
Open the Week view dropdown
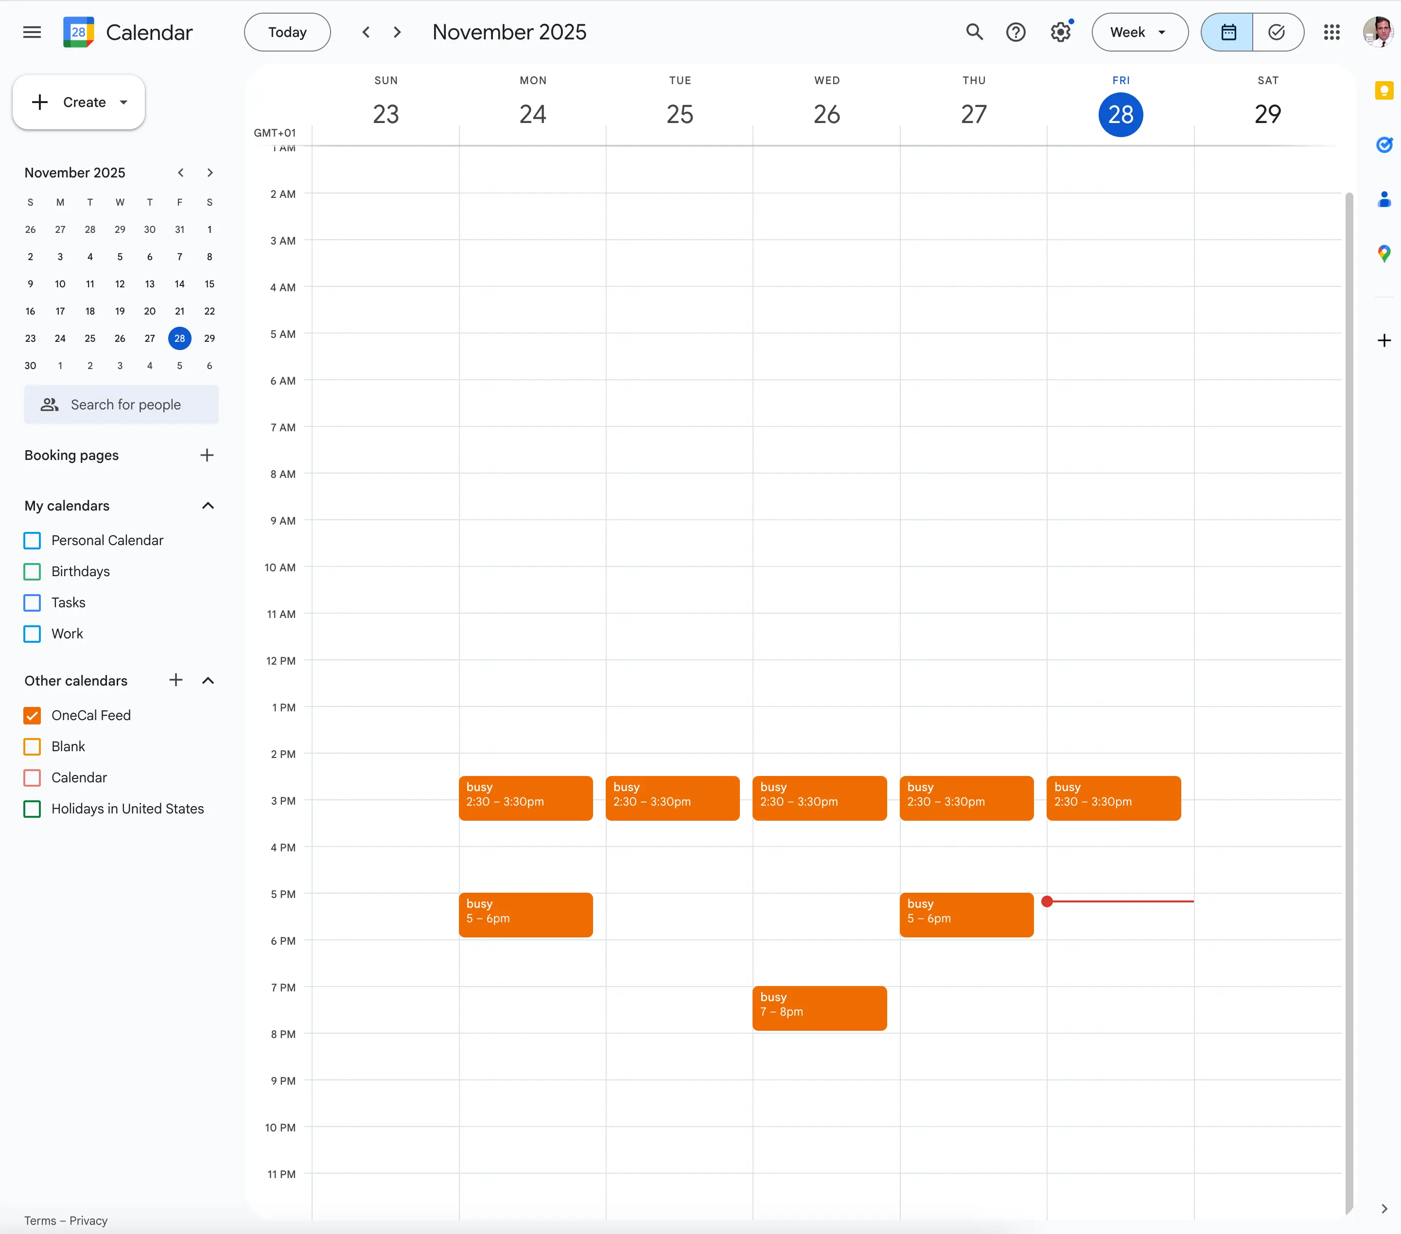[1139, 32]
